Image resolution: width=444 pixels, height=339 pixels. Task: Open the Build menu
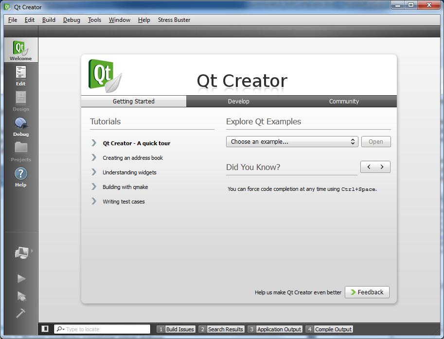49,20
